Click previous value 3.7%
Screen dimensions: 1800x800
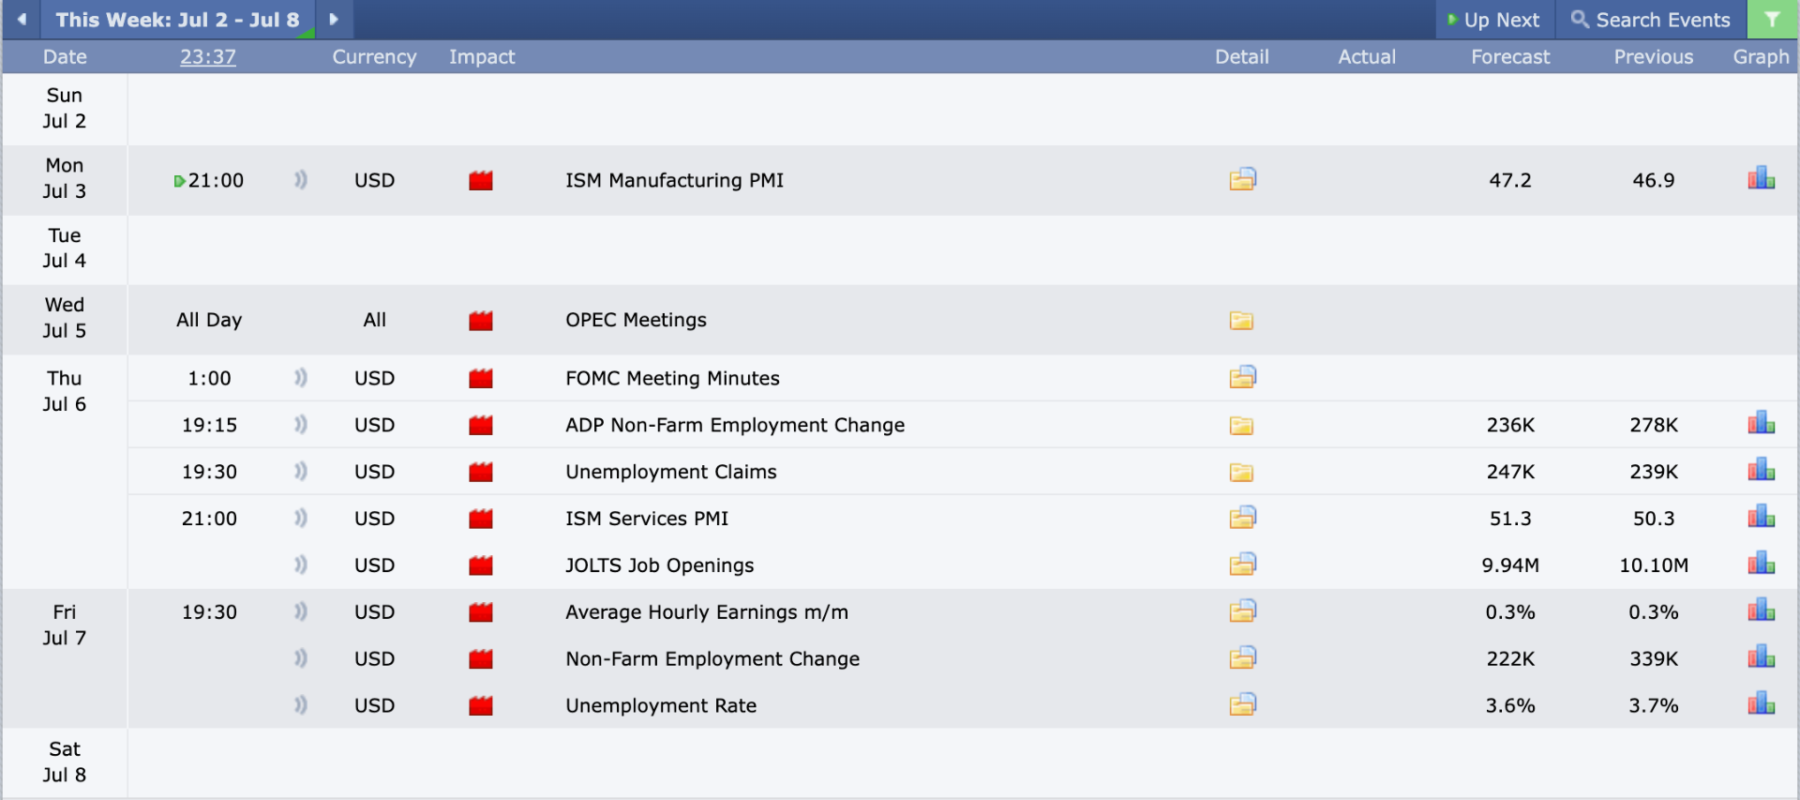[x=1654, y=706]
